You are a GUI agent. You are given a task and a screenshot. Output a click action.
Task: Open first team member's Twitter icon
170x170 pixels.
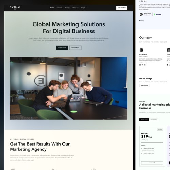pyautogui.click(x=142, y=65)
